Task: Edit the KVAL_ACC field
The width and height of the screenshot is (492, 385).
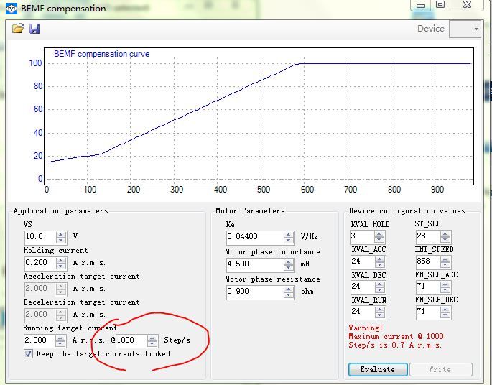Action: 363,261
